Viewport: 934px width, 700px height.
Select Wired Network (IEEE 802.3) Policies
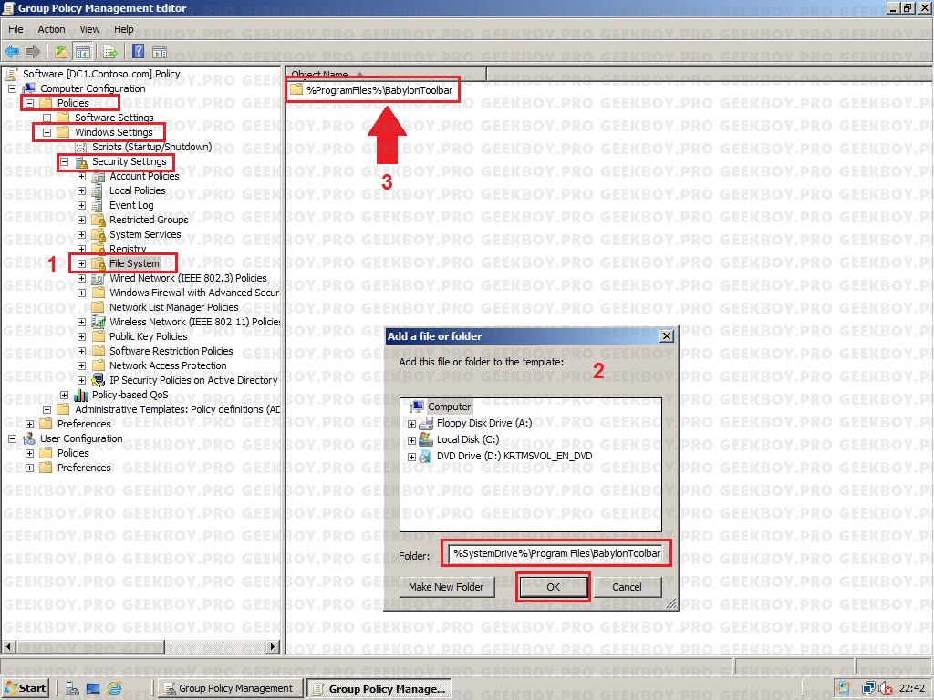(188, 278)
